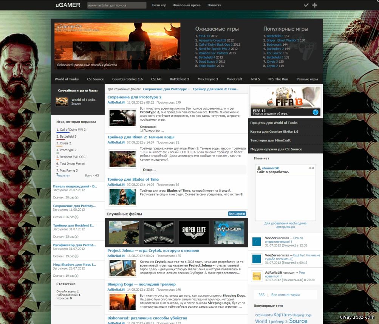Click the plus icon in the top bar
379x324 pixels.
[x=314, y=5]
